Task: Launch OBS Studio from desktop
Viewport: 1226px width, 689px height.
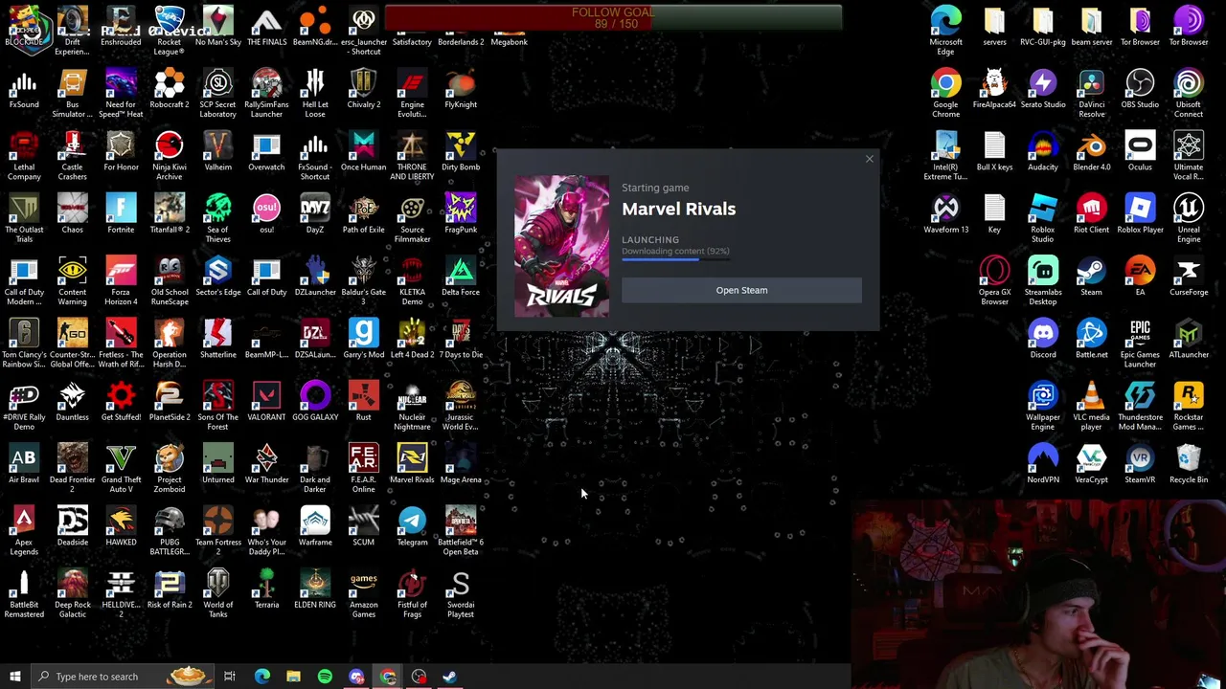Action: 1140,89
